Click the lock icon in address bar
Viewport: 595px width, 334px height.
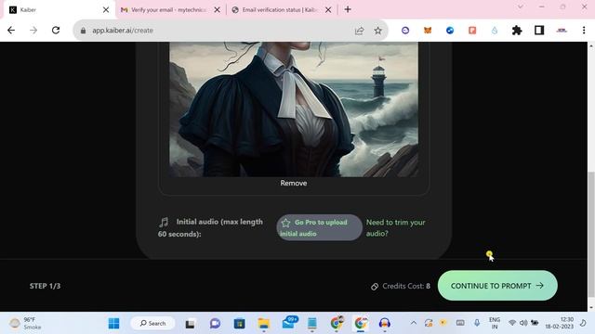[x=83, y=31]
